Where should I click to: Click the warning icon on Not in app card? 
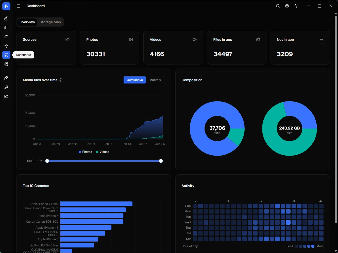tap(322, 39)
